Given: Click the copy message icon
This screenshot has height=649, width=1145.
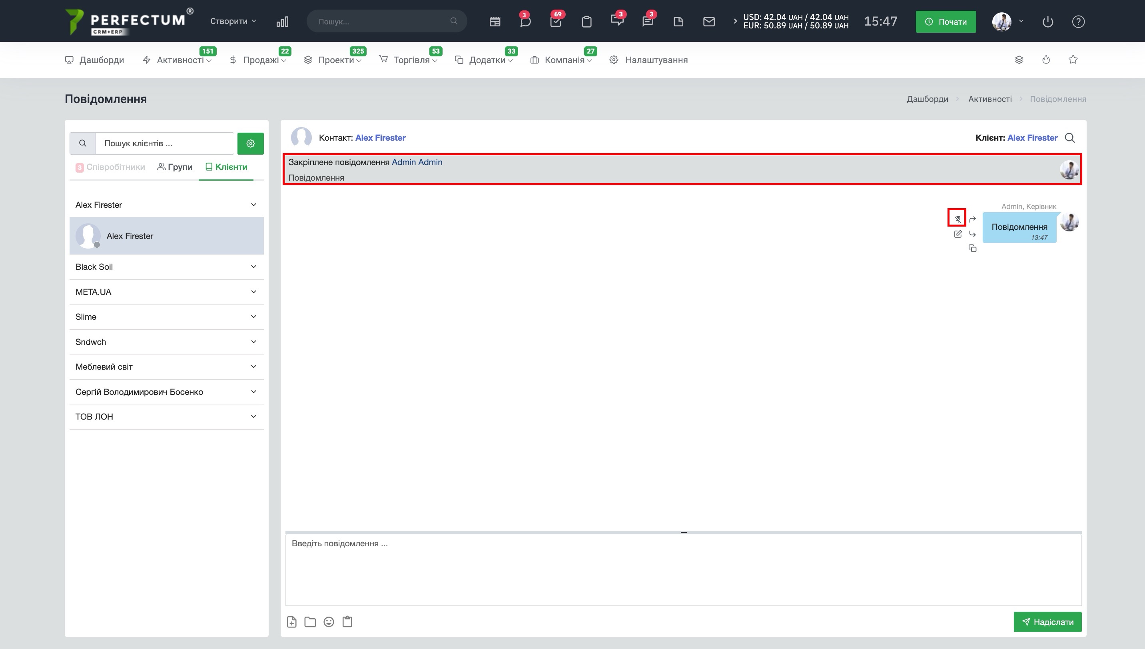Looking at the screenshot, I should [972, 249].
